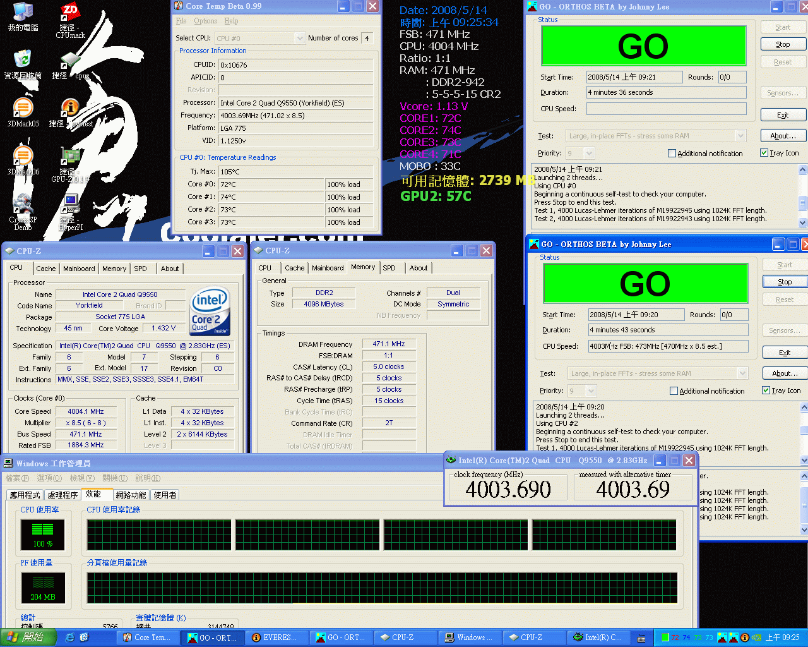The image size is (808, 647).
Task: Open the 3DMark06 desktop shortcut
Action: pyautogui.click(x=23, y=160)
